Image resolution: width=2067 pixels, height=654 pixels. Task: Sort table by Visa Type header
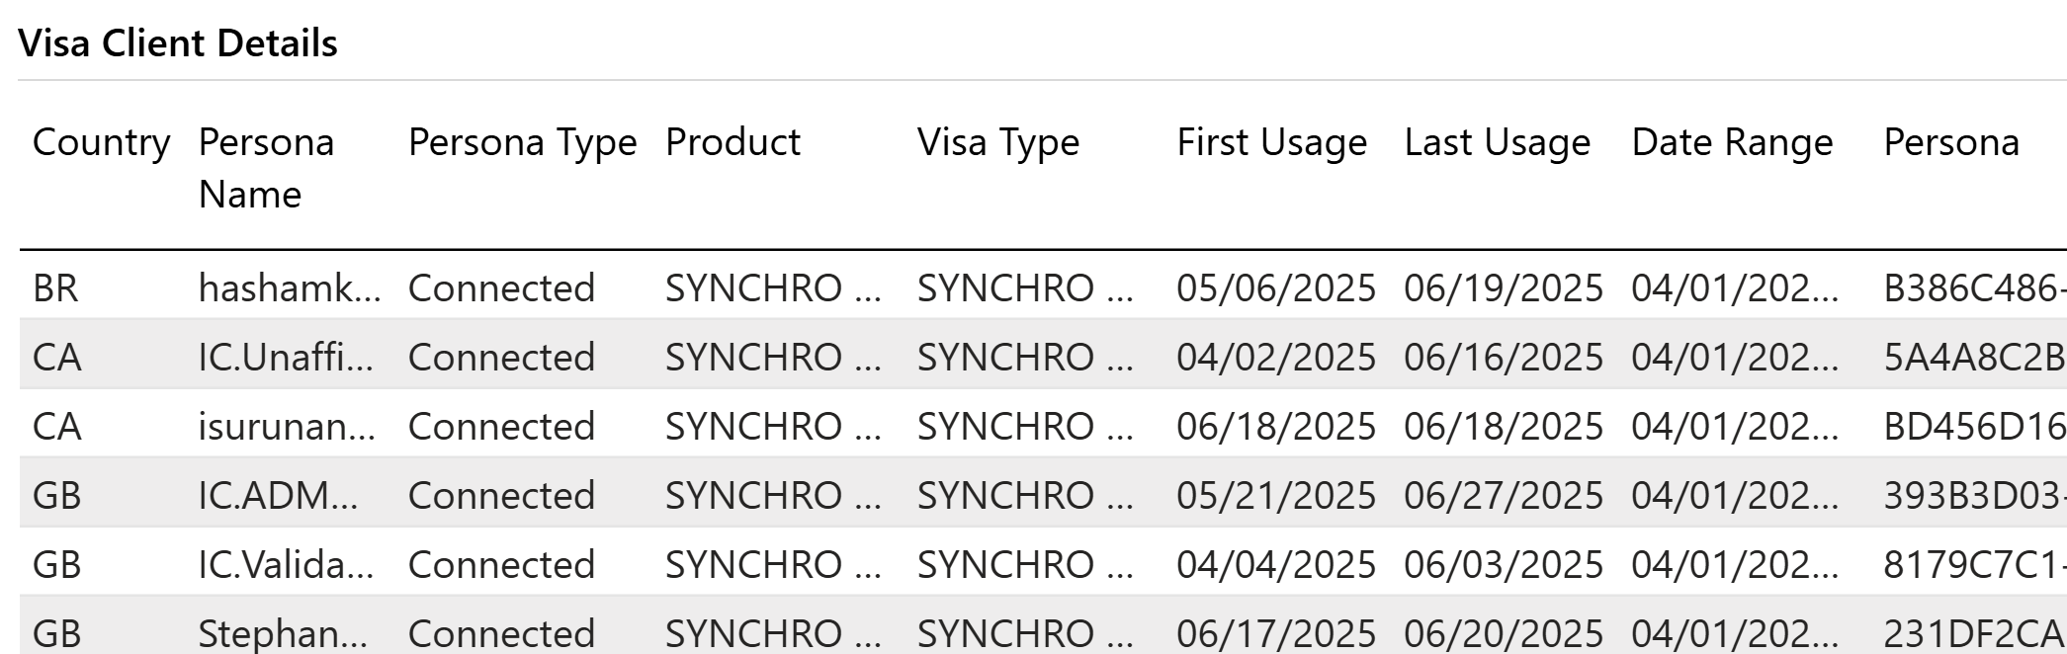[x=998, y=142]
